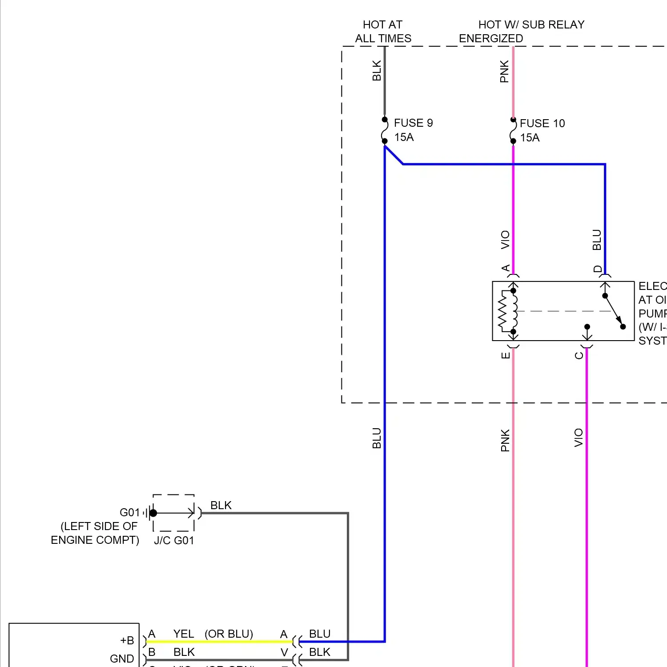Select the HOT W/ SUB RELAY ENERGIZED label
Viewport: 667px width, 667px height.
[x=522, y=32]
